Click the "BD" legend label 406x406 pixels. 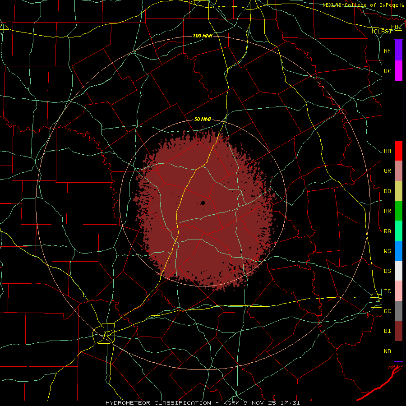(x=387, y=191)
